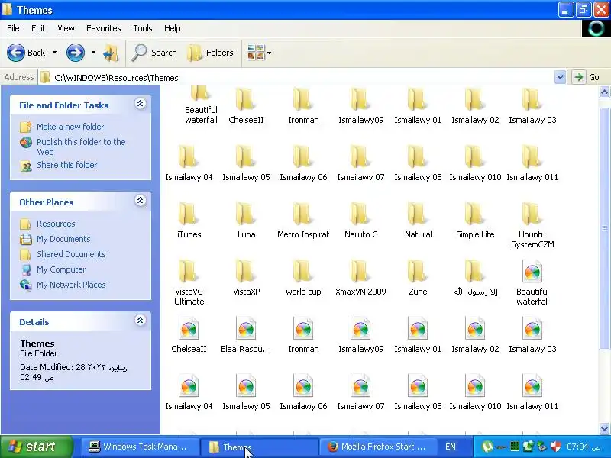Collapse the Other Places panel
The image size is (611, 458).
141,200
